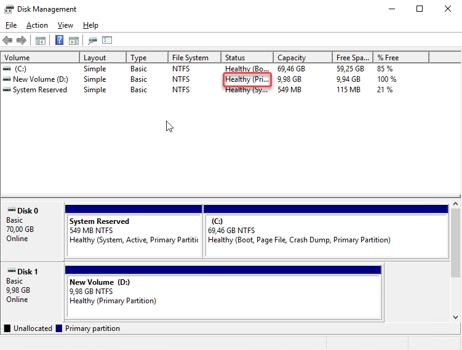
Task: Toggle the Show/Hide Console Tree icon
Action: click(41, 41)
